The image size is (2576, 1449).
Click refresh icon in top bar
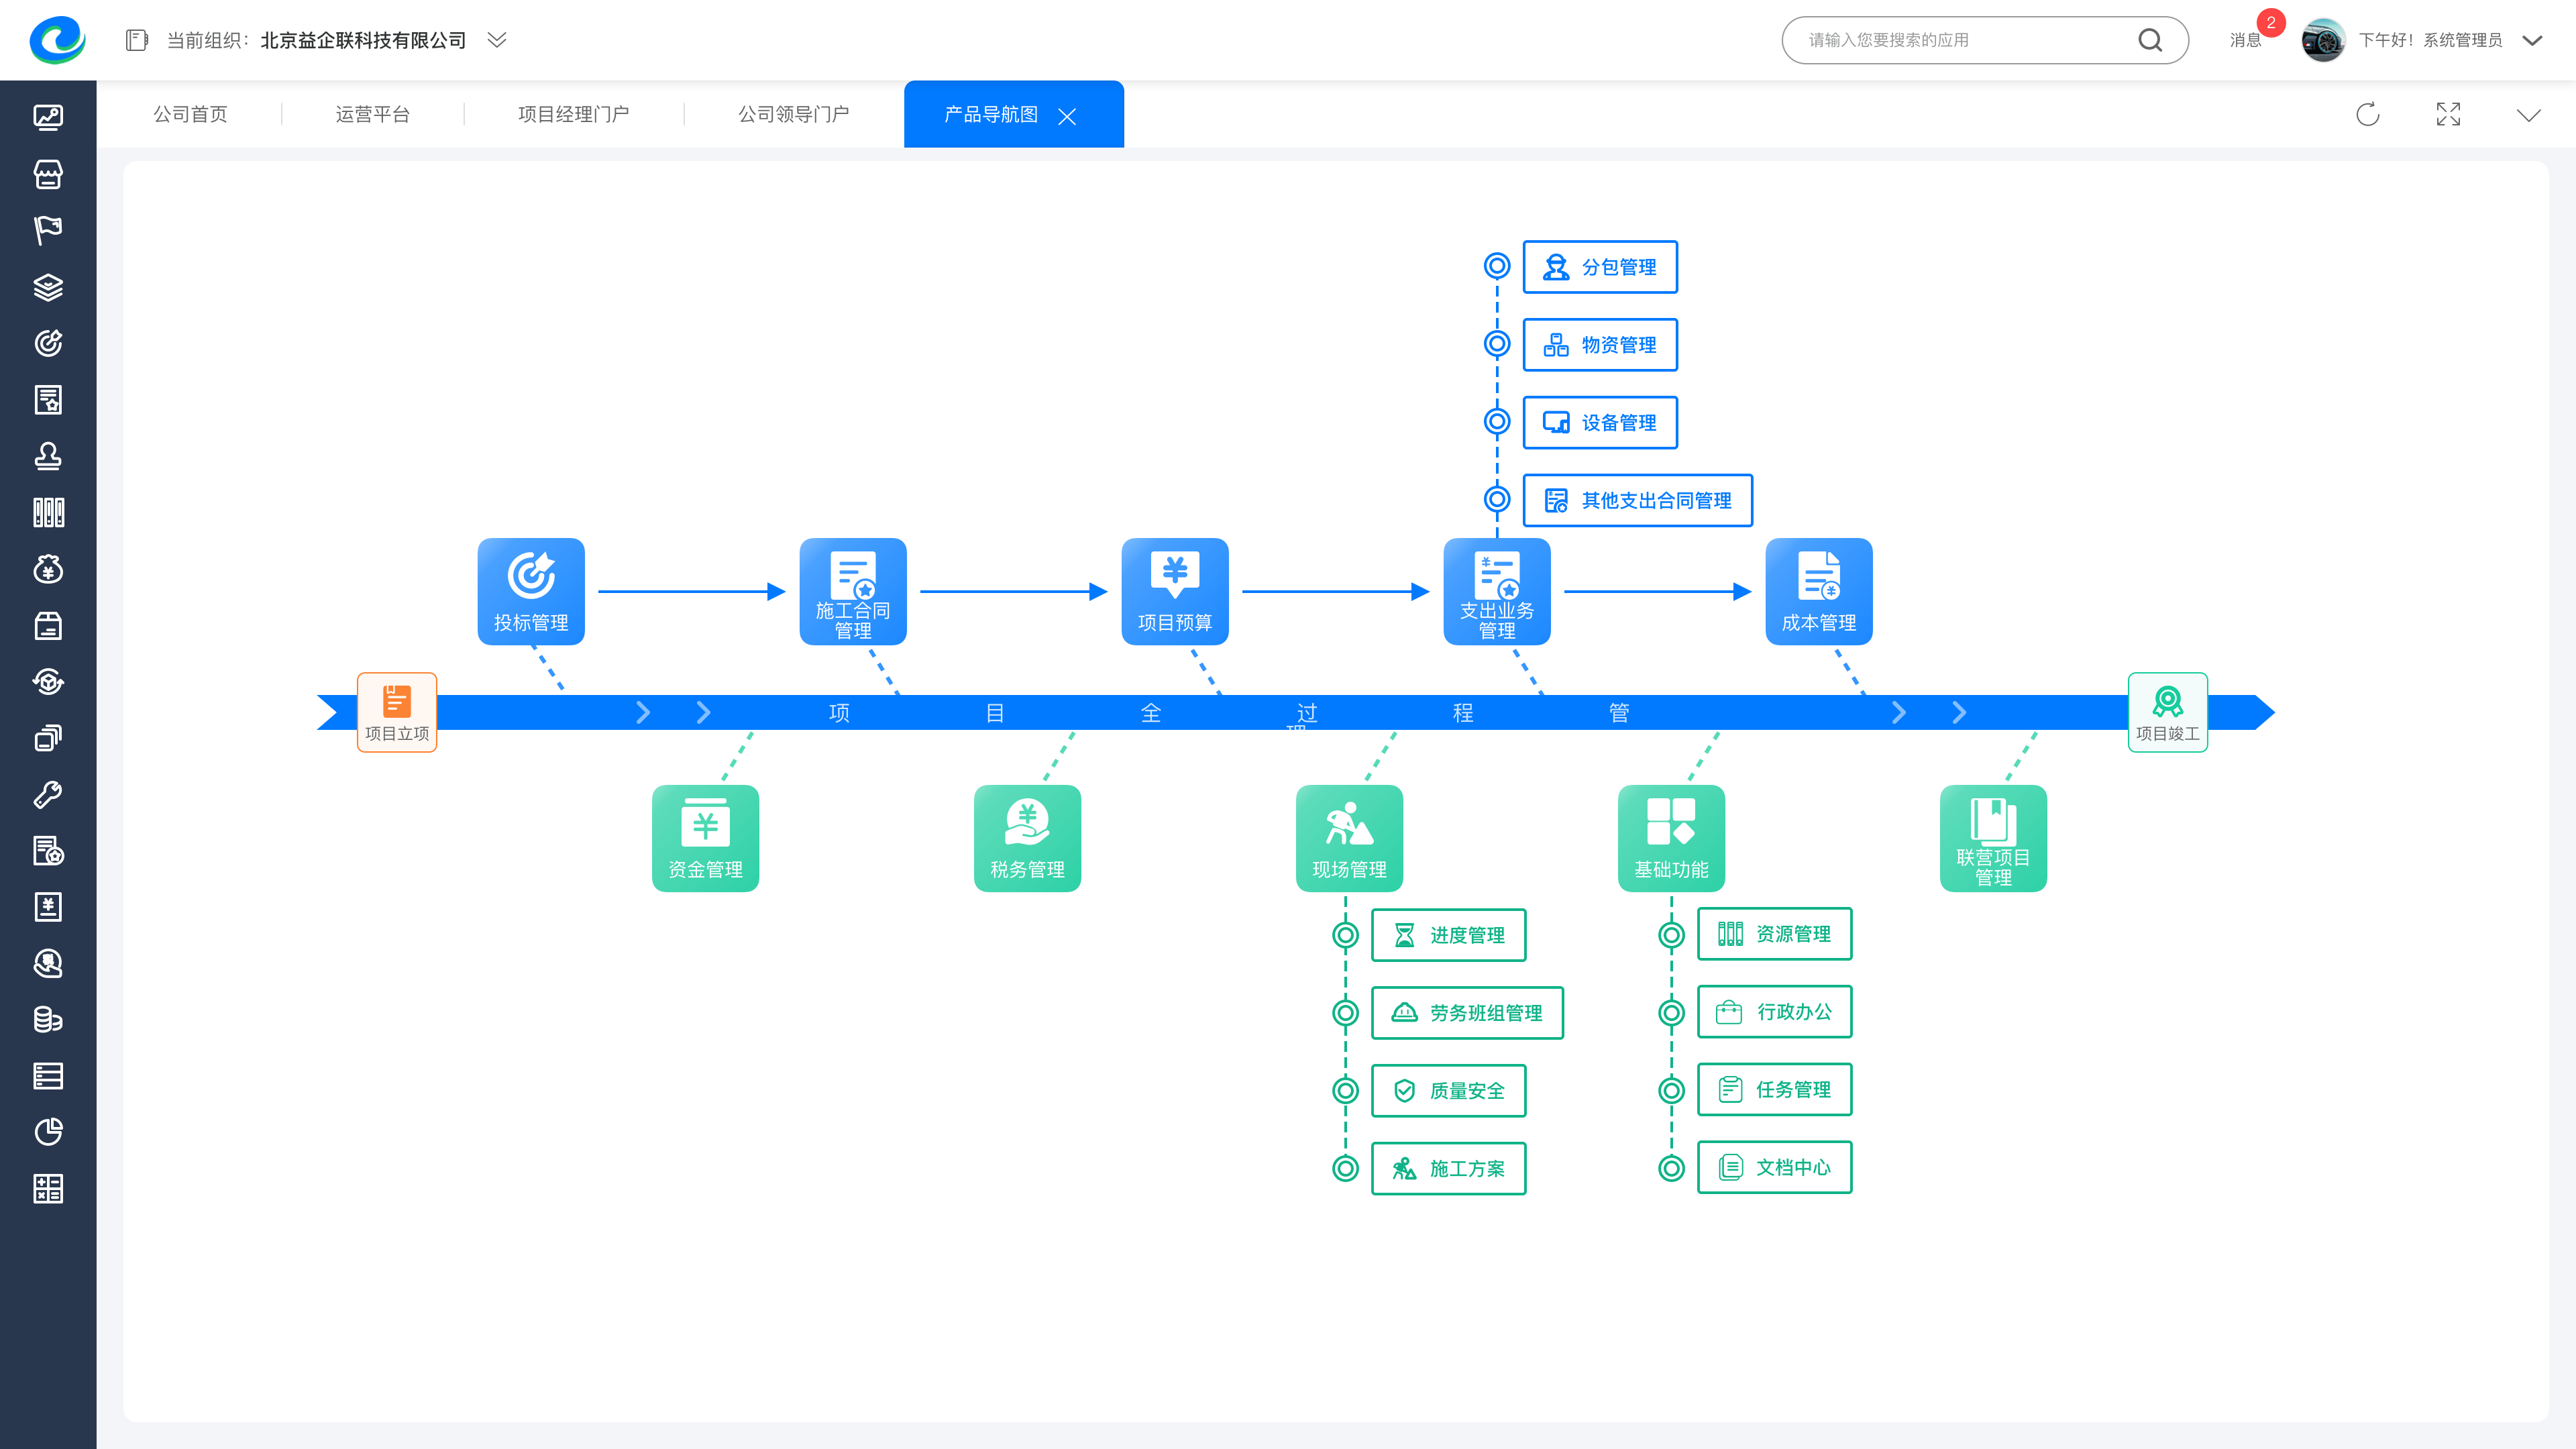(2367, 113)
